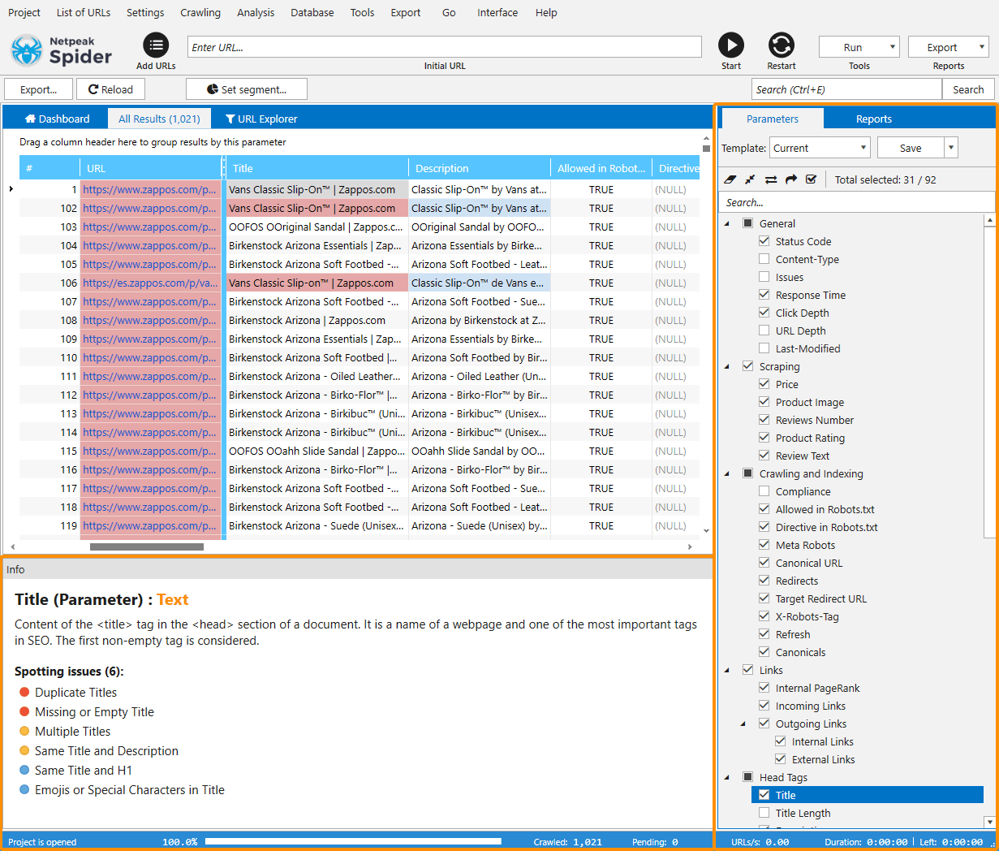Screen dimensions: 999x851
Task: Enable the Last-Modified checkbox
Action: 764,348
